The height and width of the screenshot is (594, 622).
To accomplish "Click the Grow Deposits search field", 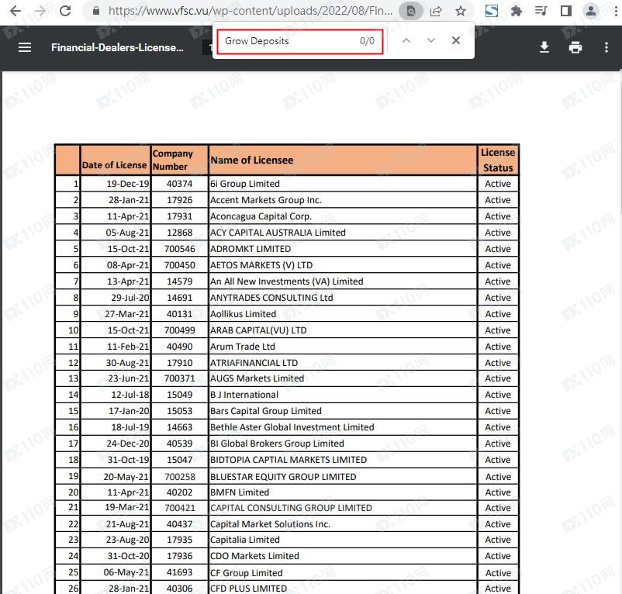I will [x=287, y=41].
